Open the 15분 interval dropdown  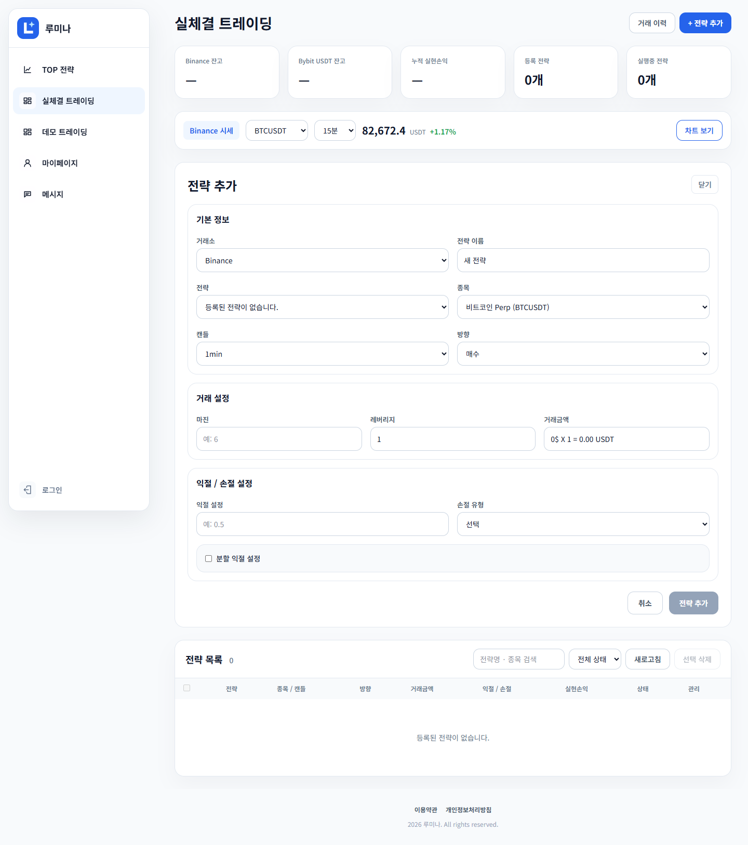coord(335,130)
